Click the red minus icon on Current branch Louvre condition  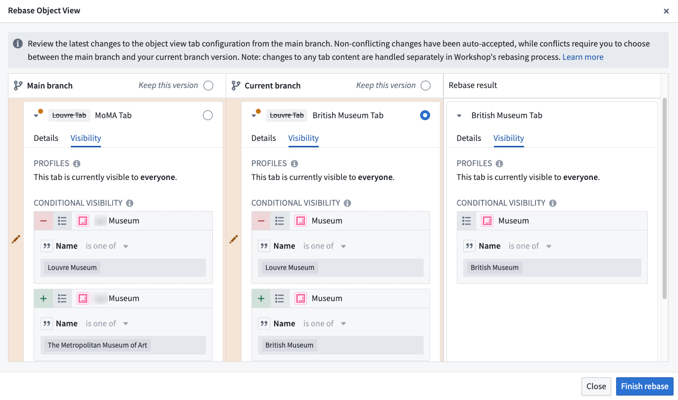tap(261, 221)
